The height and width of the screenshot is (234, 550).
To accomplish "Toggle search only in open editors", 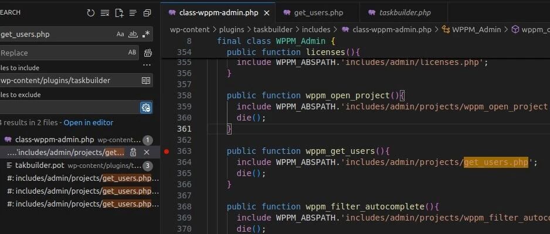I will 146,81.
